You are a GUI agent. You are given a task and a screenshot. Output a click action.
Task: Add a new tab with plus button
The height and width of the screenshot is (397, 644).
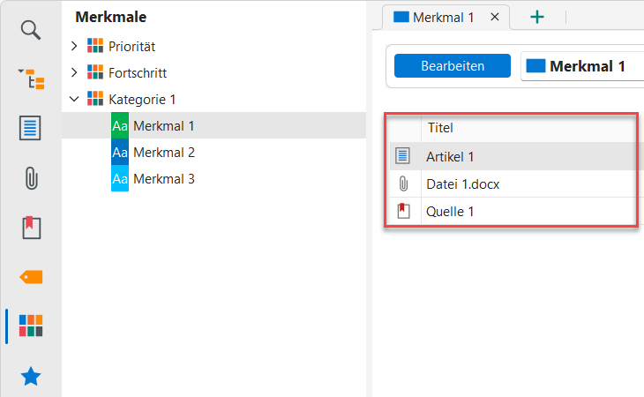coord(536,17)
